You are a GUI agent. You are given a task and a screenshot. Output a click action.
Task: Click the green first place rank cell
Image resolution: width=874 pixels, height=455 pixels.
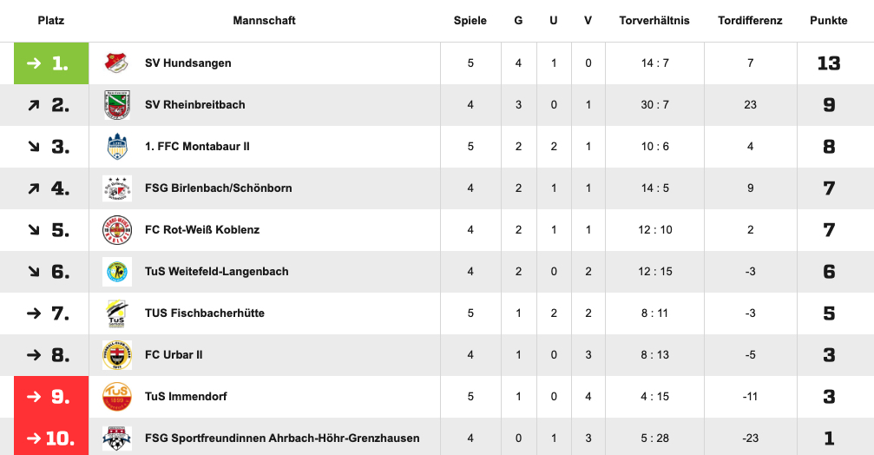[51, 63]
